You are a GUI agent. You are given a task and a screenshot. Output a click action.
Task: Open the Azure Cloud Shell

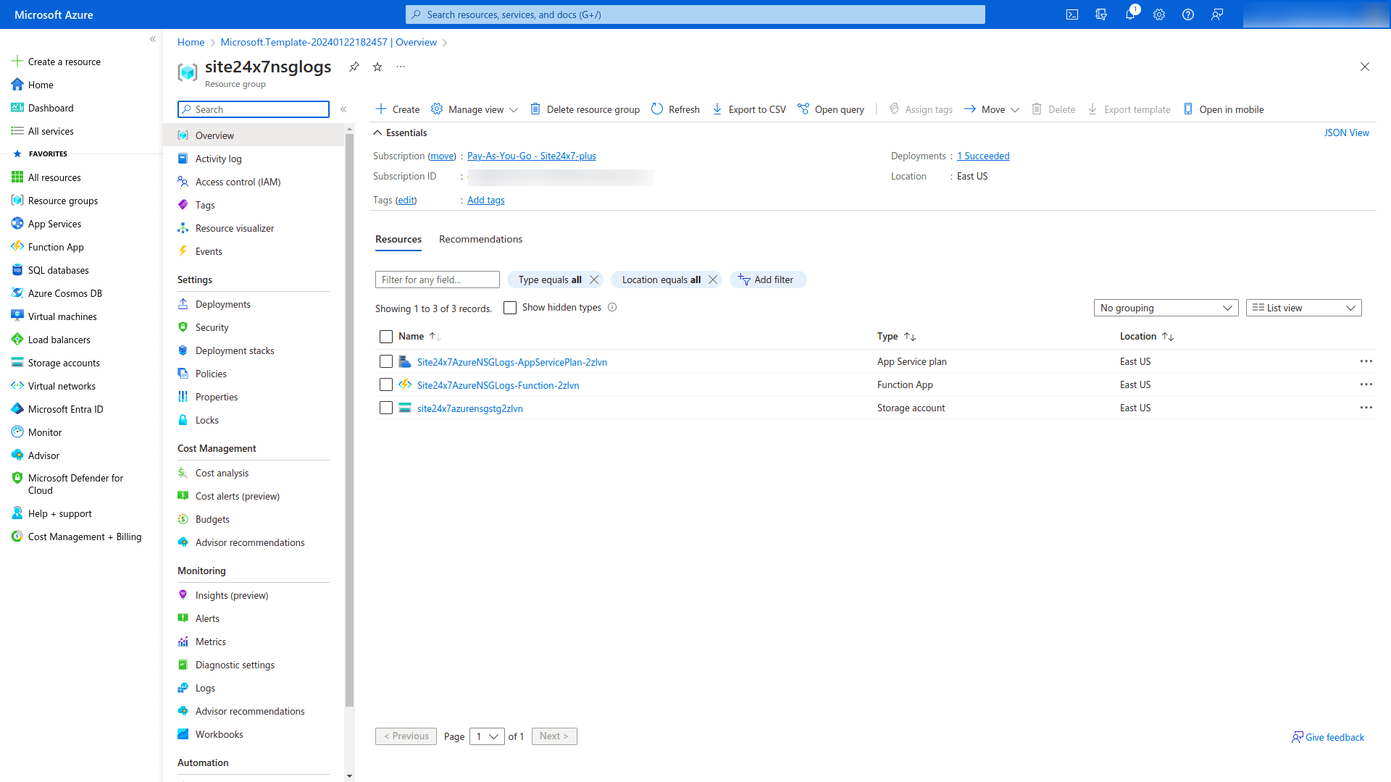[x=1072, y=14]
